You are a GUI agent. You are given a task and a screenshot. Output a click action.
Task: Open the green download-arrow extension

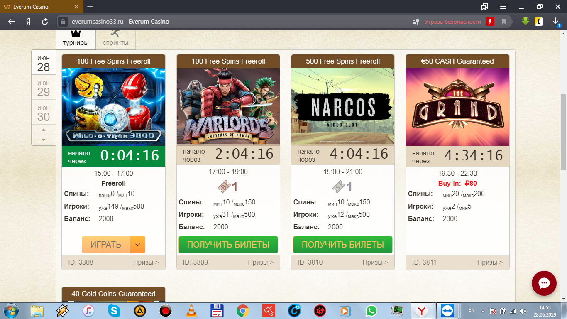click(525, 21)
